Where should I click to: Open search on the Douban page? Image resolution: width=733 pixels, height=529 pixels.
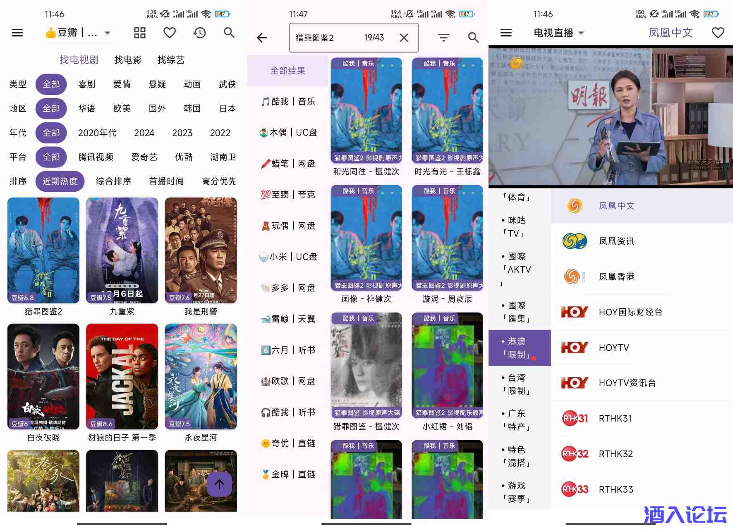click(x=229, y=33)
